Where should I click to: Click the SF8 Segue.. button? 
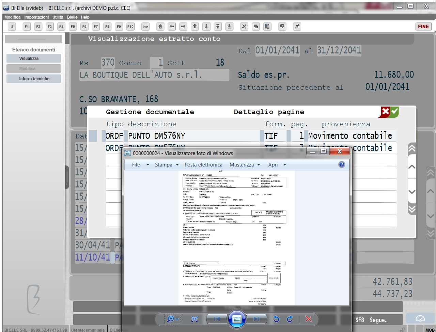point(372,320)
